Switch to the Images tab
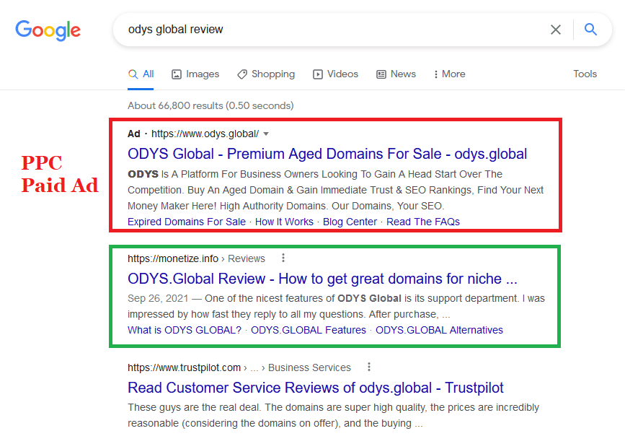 [195, 74]
